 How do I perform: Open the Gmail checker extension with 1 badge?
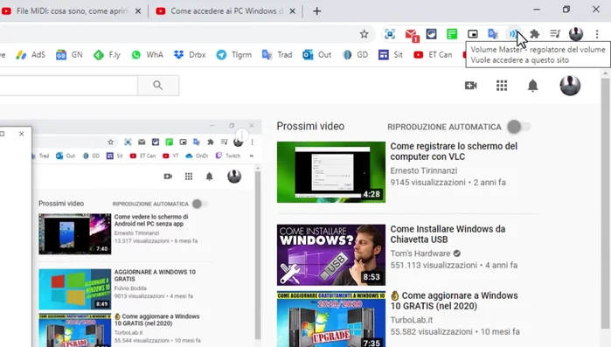[x=411, y=35]
